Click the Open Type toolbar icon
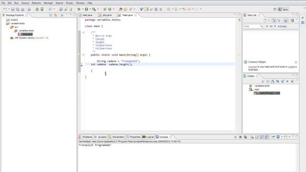This screenshot has height=172, width=306. [x=120, y=9]
